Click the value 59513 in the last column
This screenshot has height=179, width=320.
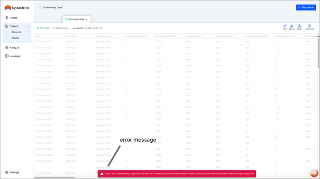[308, 53]
